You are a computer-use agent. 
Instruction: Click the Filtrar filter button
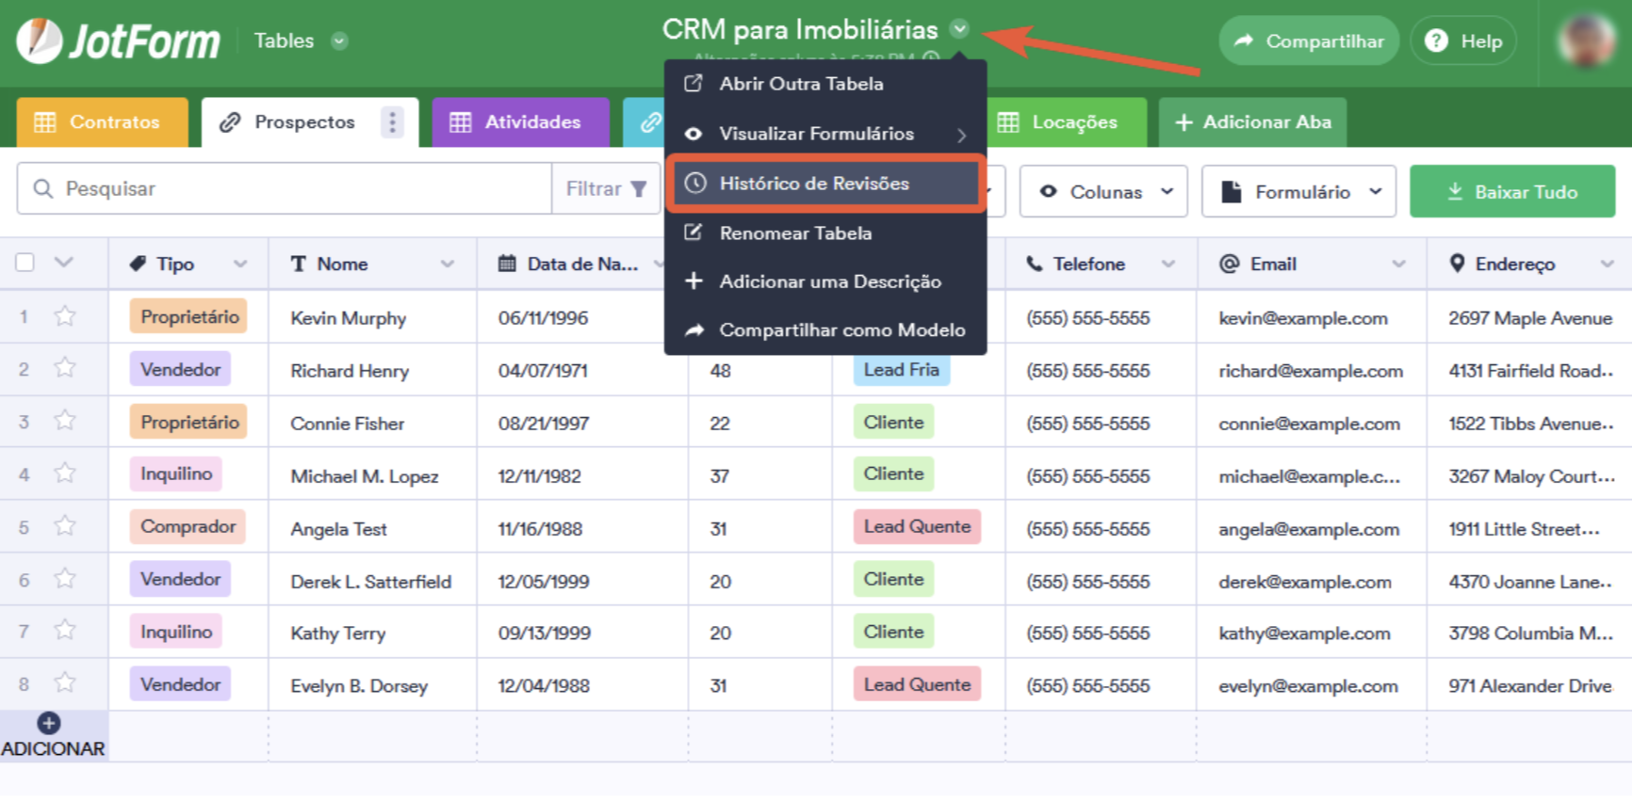coord(606,188)
